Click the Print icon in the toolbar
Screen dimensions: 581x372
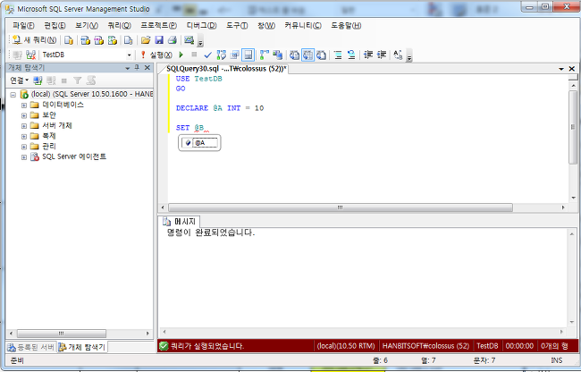(173, 40)
